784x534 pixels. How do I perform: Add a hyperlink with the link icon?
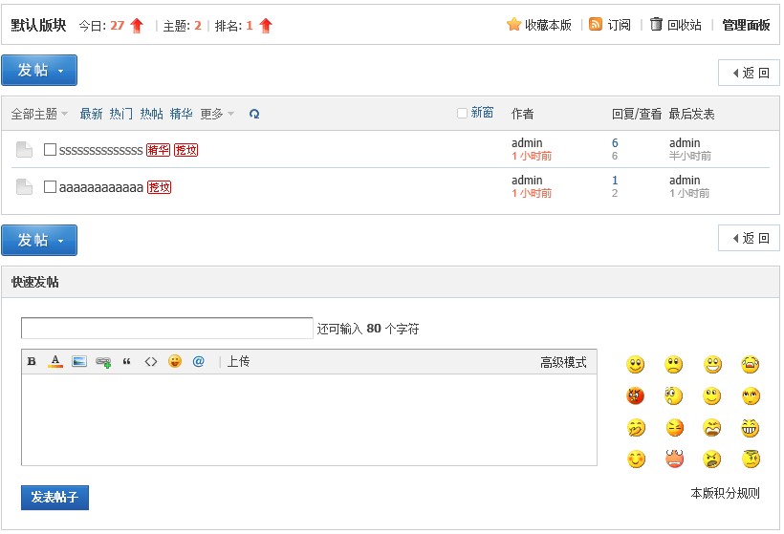pos(103,362)
